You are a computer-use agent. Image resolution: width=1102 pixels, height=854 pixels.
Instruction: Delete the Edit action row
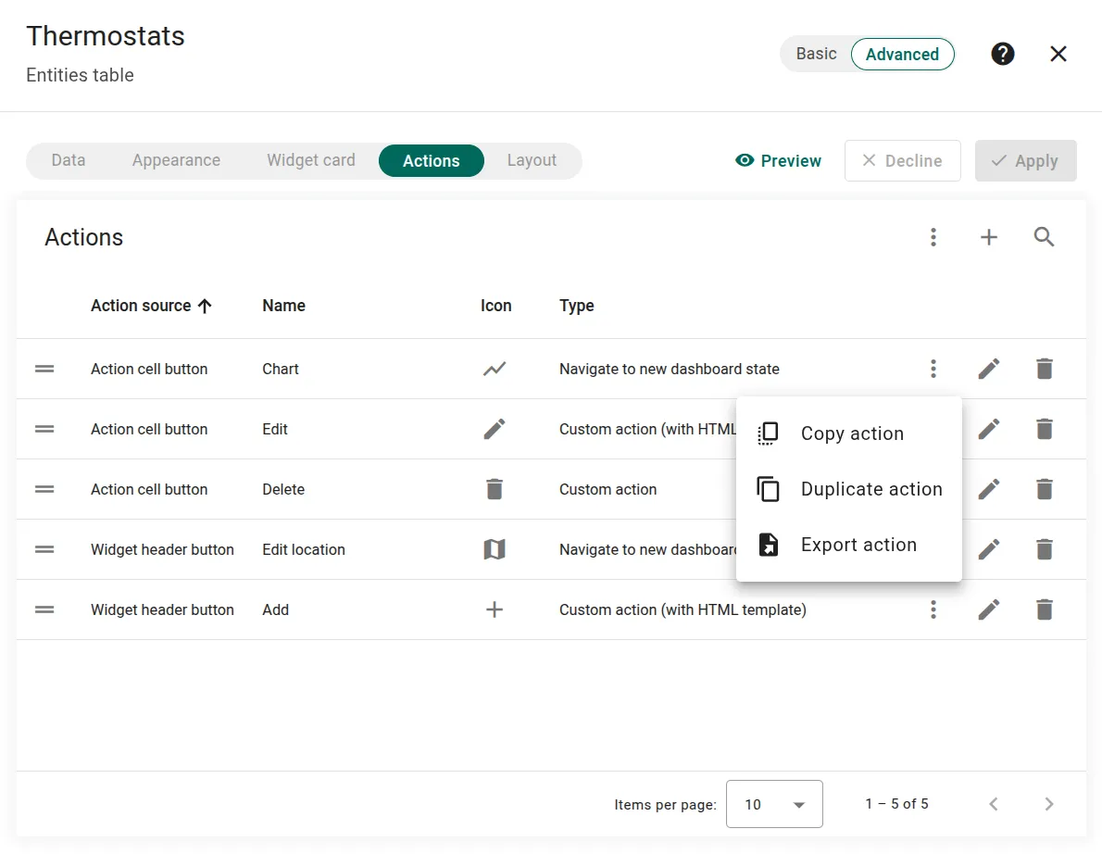pyautogui.click(x=1045, y=429)
